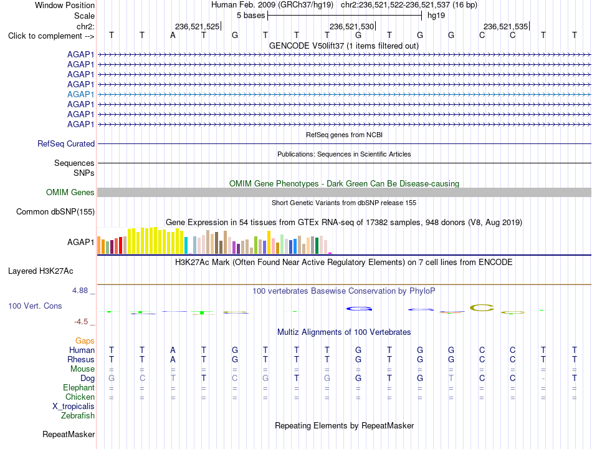Open '100 vertebrates Basewise Conservation by PhyloP' title

344,291
